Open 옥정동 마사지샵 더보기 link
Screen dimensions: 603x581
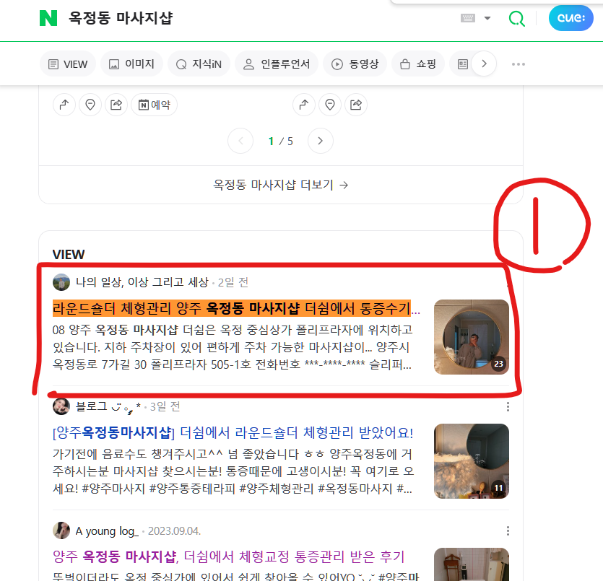[281, 185]
